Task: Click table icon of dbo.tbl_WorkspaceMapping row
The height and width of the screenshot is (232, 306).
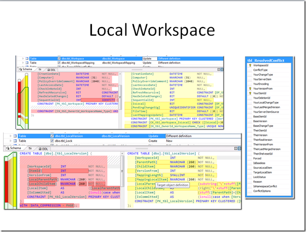Action: (x=27, y=63)
